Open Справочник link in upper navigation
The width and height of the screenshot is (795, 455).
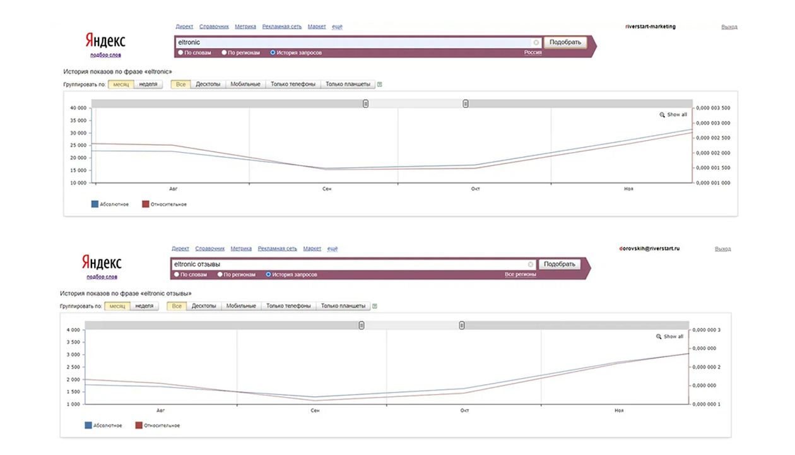coord(214,27)
